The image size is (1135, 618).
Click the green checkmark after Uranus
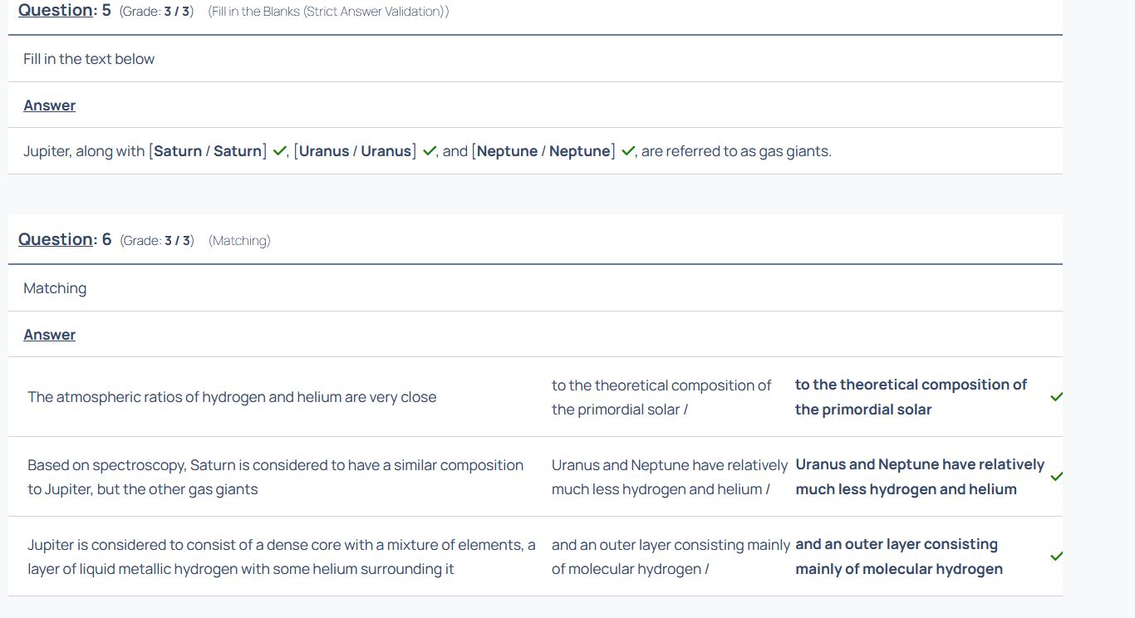point(430,151)
